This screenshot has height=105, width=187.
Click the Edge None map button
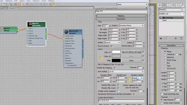131,61
